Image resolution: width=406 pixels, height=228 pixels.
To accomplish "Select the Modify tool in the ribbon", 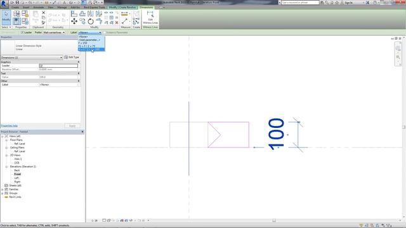I will [x=6, y=18].
